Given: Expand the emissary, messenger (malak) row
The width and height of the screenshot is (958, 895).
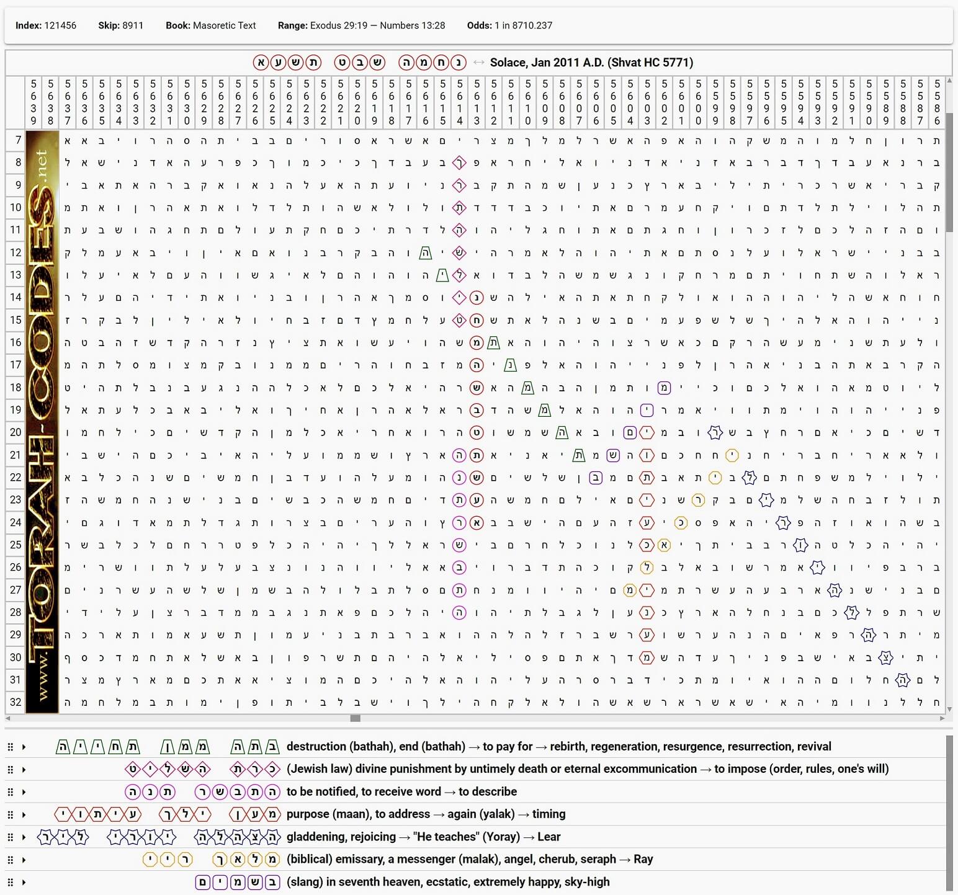Looking at the screenshot, I should pos(24,860).
